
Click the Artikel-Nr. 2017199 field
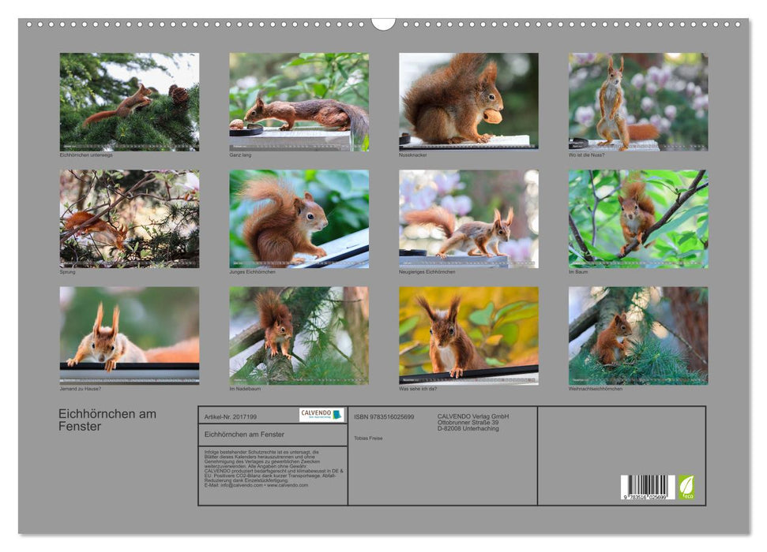click(x=231, y=416)
